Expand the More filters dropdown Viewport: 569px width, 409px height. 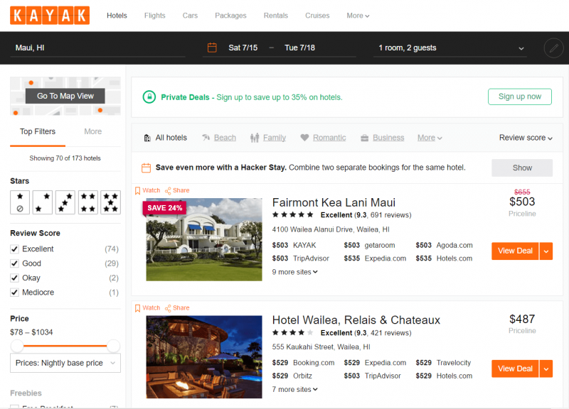[x=430, y=137]
